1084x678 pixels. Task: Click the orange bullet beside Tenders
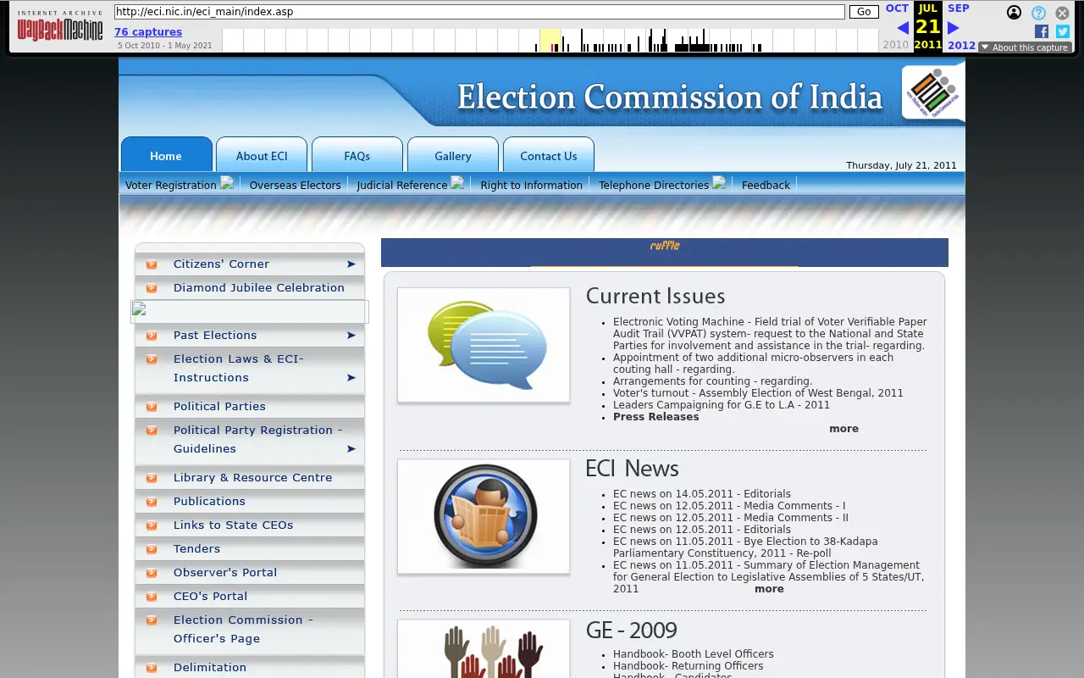point(152,549)
